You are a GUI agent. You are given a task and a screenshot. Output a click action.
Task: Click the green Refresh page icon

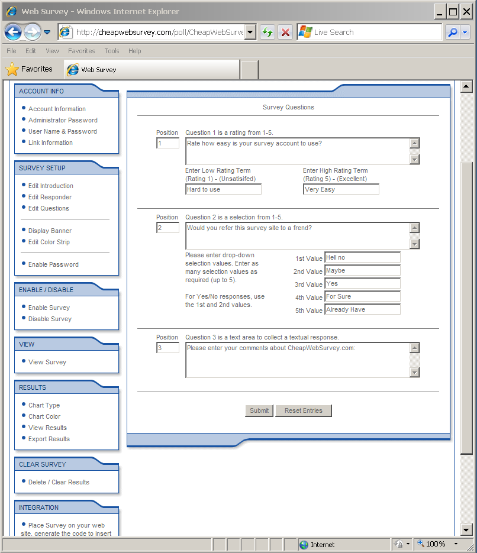(x=267, y=33)
